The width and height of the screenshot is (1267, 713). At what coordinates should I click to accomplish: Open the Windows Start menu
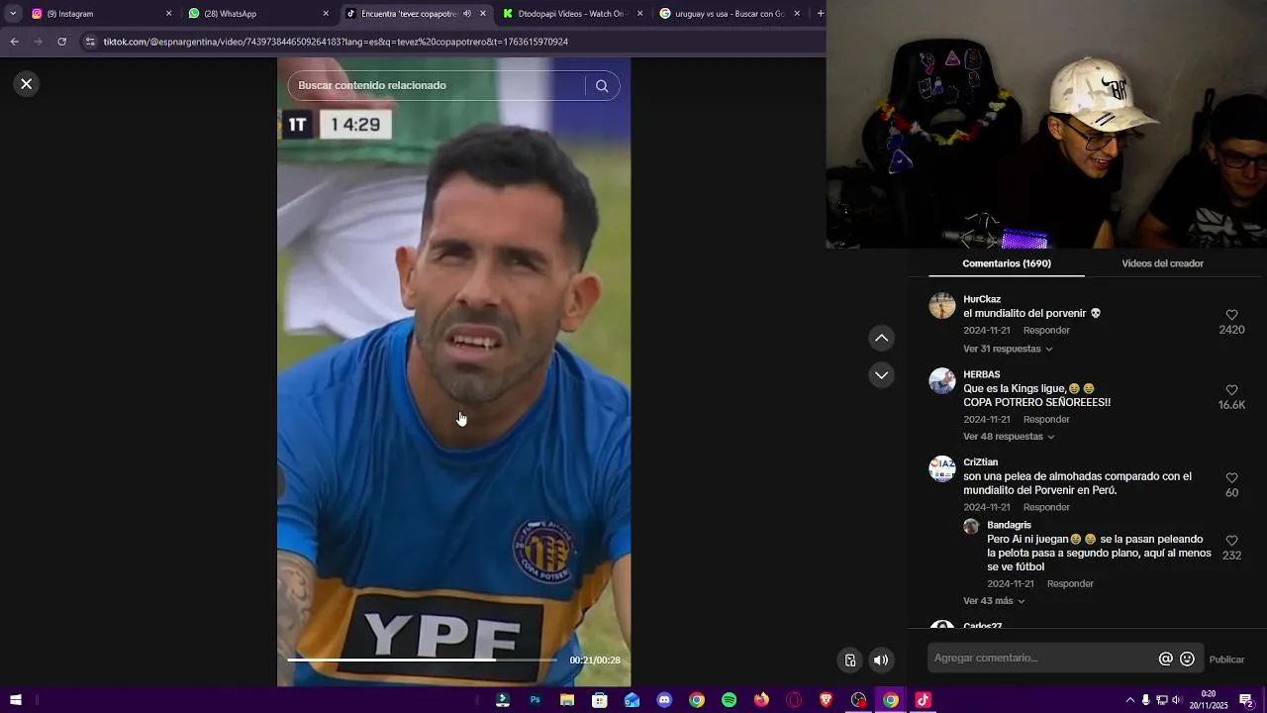(x=16, y=700)
